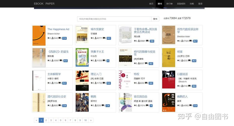
Task: Click download icon for 鹌鹑
Action: pyautogui.click(x=96, y=105)
